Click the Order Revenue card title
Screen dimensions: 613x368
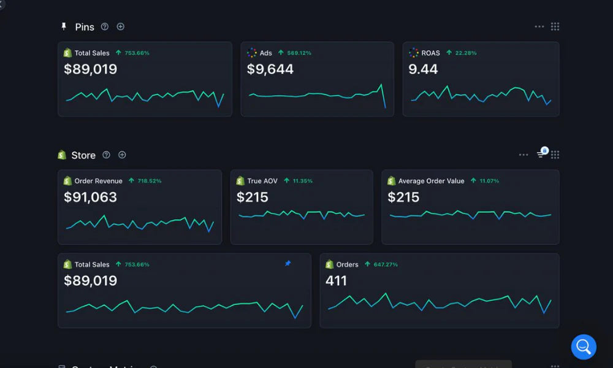(x=98, y=181)
